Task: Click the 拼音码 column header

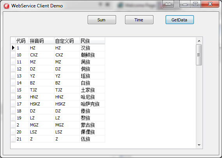Action: (x=42, y=41)
